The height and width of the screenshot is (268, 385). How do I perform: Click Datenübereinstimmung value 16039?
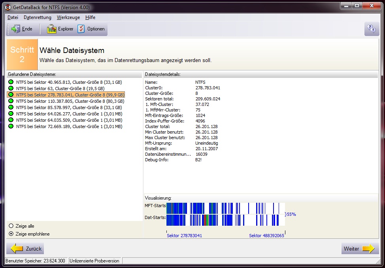pyautogui.click(x=201, y=154)
